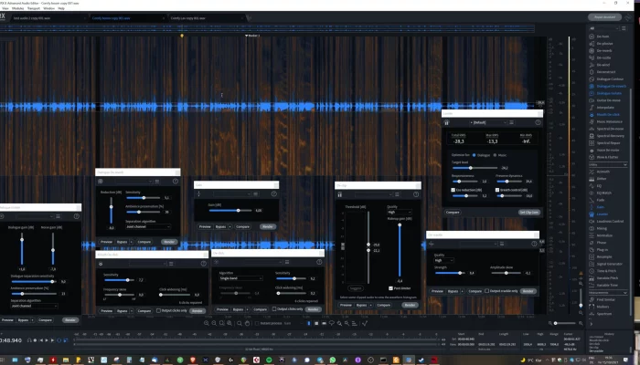The height and width of the screenshot is (365, 640).
Task: Open the Spectral Recovery module
Action: click(x=610, y=136)
